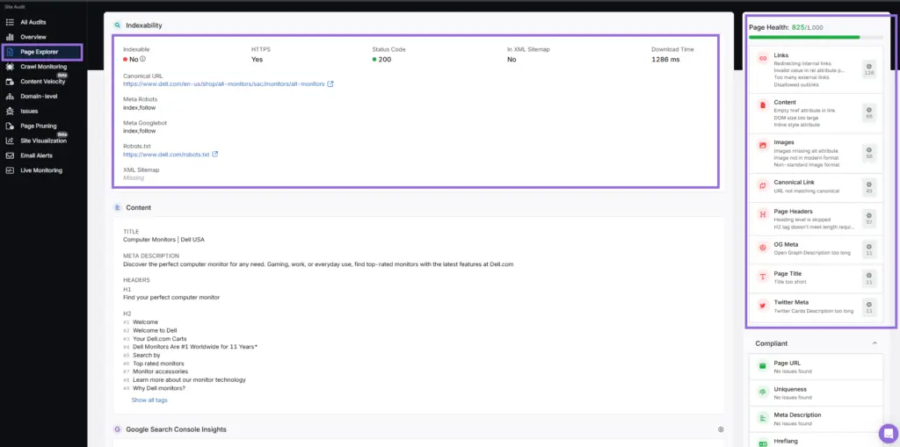Click the Hreflang compliant icon
900x447 pixels.
[763, 443]
